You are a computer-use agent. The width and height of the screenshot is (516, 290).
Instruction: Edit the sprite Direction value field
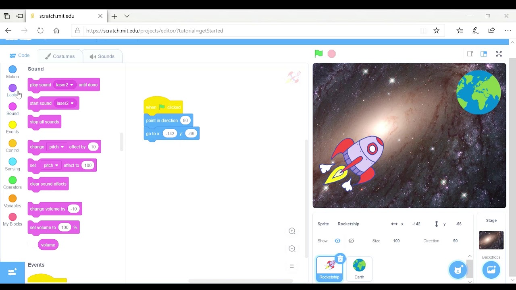click(x=456, y=241)
